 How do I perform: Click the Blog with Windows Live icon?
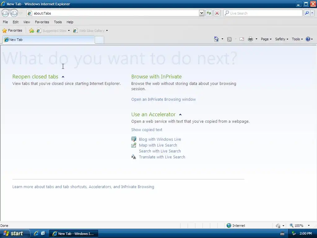(134, 139)
